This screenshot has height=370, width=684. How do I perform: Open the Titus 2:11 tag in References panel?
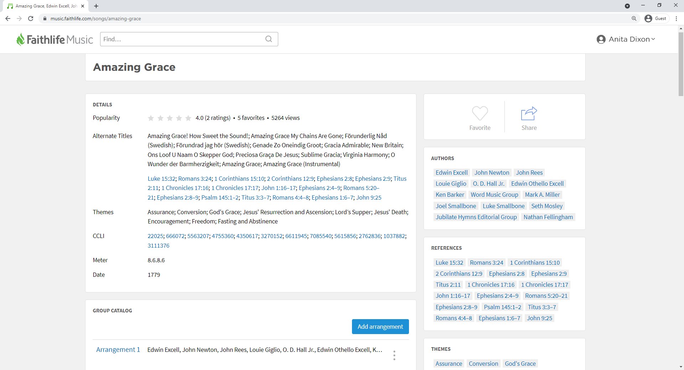[448, 285]
